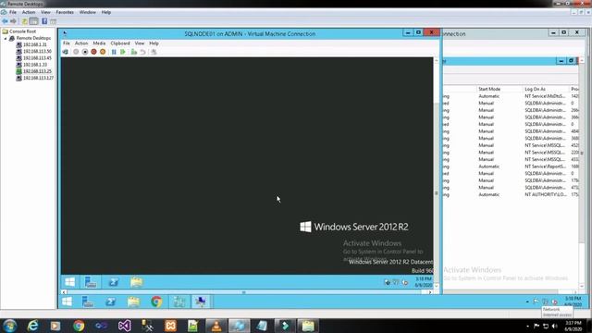Click the Start button on remote host taskbar

[68, 302]
